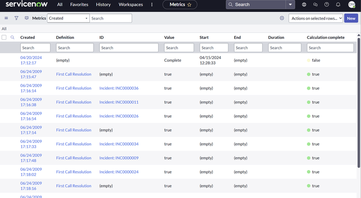Open Incident: INC0000026 link
This screenshot has width=361, height=198.
click(119, 116)
